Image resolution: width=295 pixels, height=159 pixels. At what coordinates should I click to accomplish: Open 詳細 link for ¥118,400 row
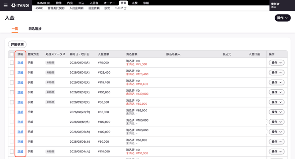20,82
